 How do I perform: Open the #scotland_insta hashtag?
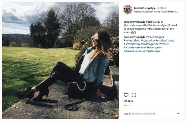click(165, 41)
